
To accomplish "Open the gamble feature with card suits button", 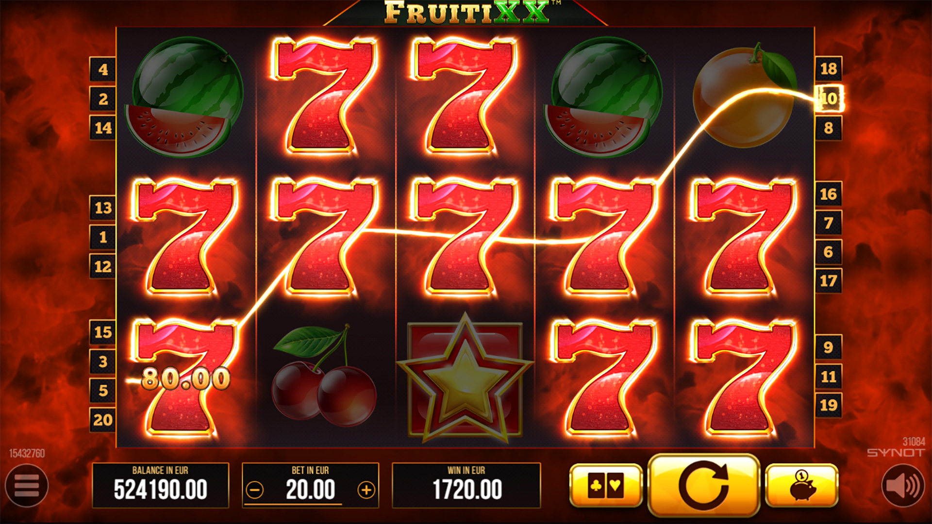I will (x=606, y=486).
